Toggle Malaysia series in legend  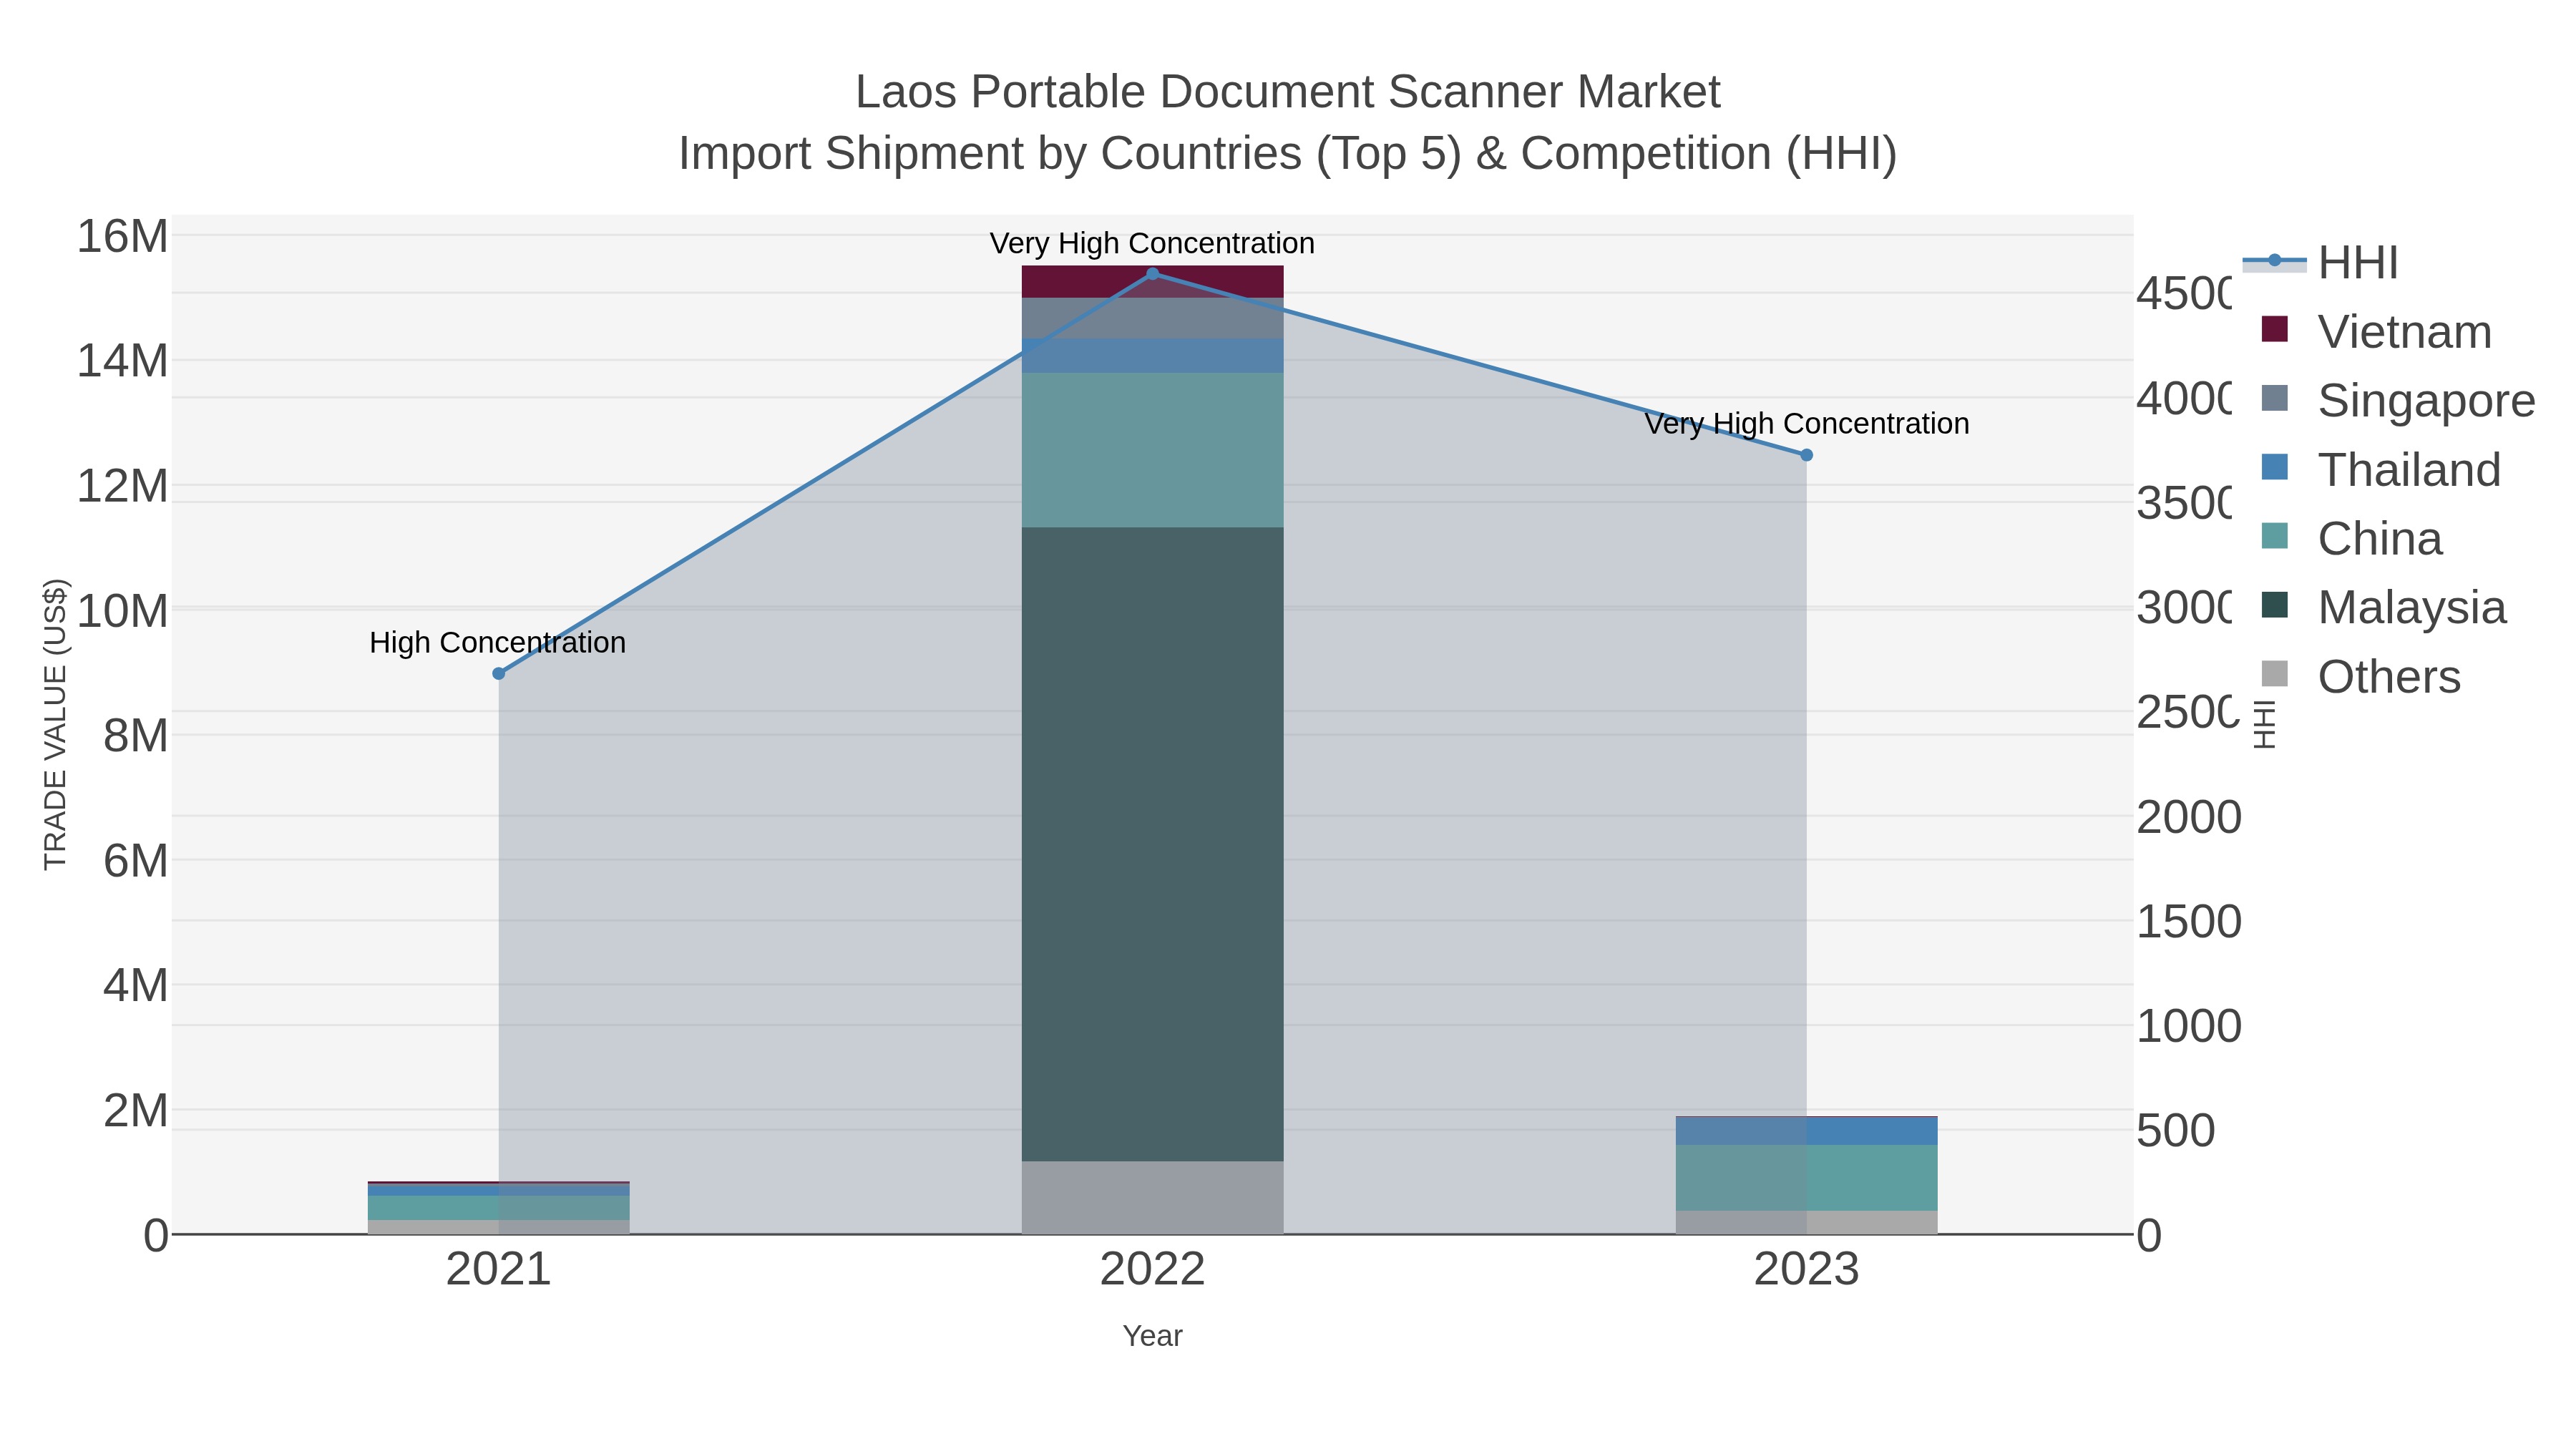(x=2384, y=607)
